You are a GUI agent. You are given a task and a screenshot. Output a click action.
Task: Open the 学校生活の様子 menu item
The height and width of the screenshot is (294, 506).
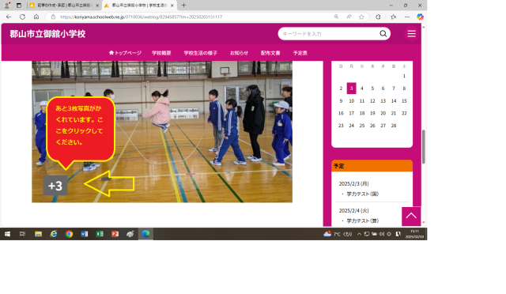pos(200,53)
